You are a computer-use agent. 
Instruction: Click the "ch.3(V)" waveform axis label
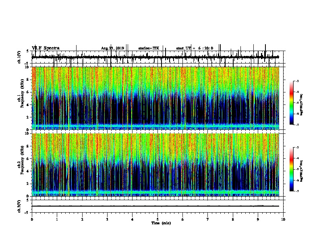[19, 206]
